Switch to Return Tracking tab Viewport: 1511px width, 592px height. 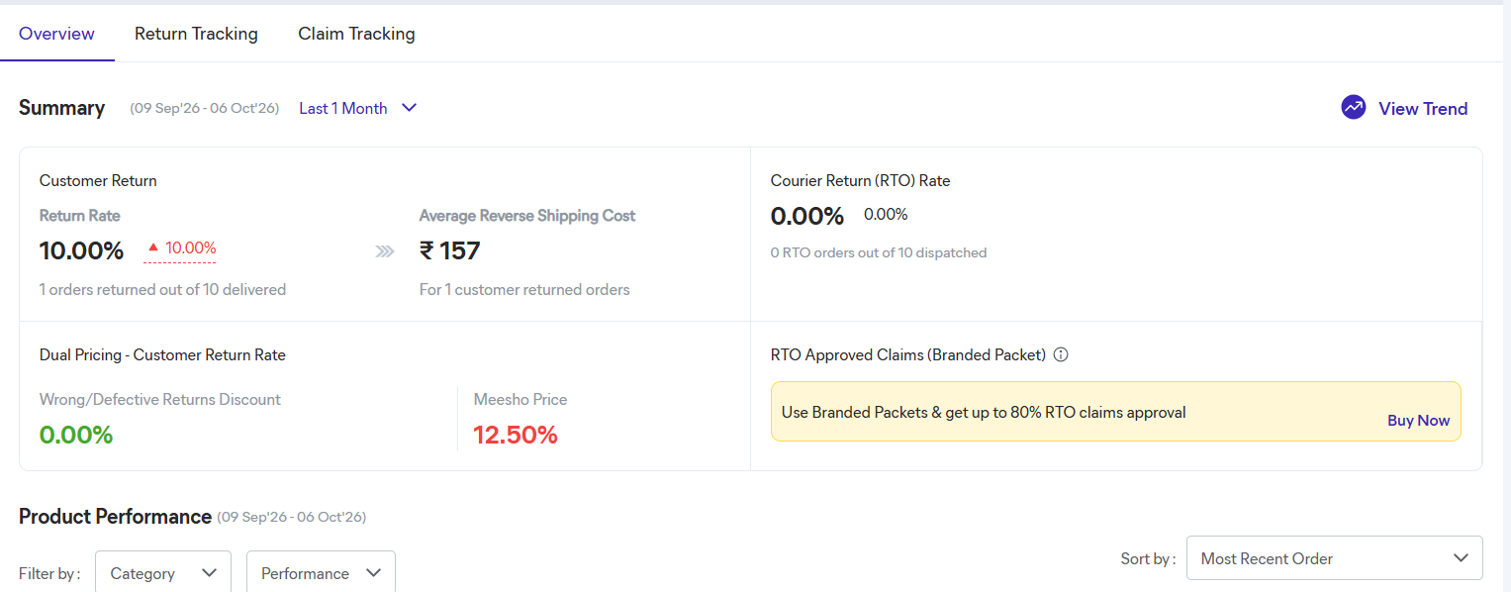[196, 34]
